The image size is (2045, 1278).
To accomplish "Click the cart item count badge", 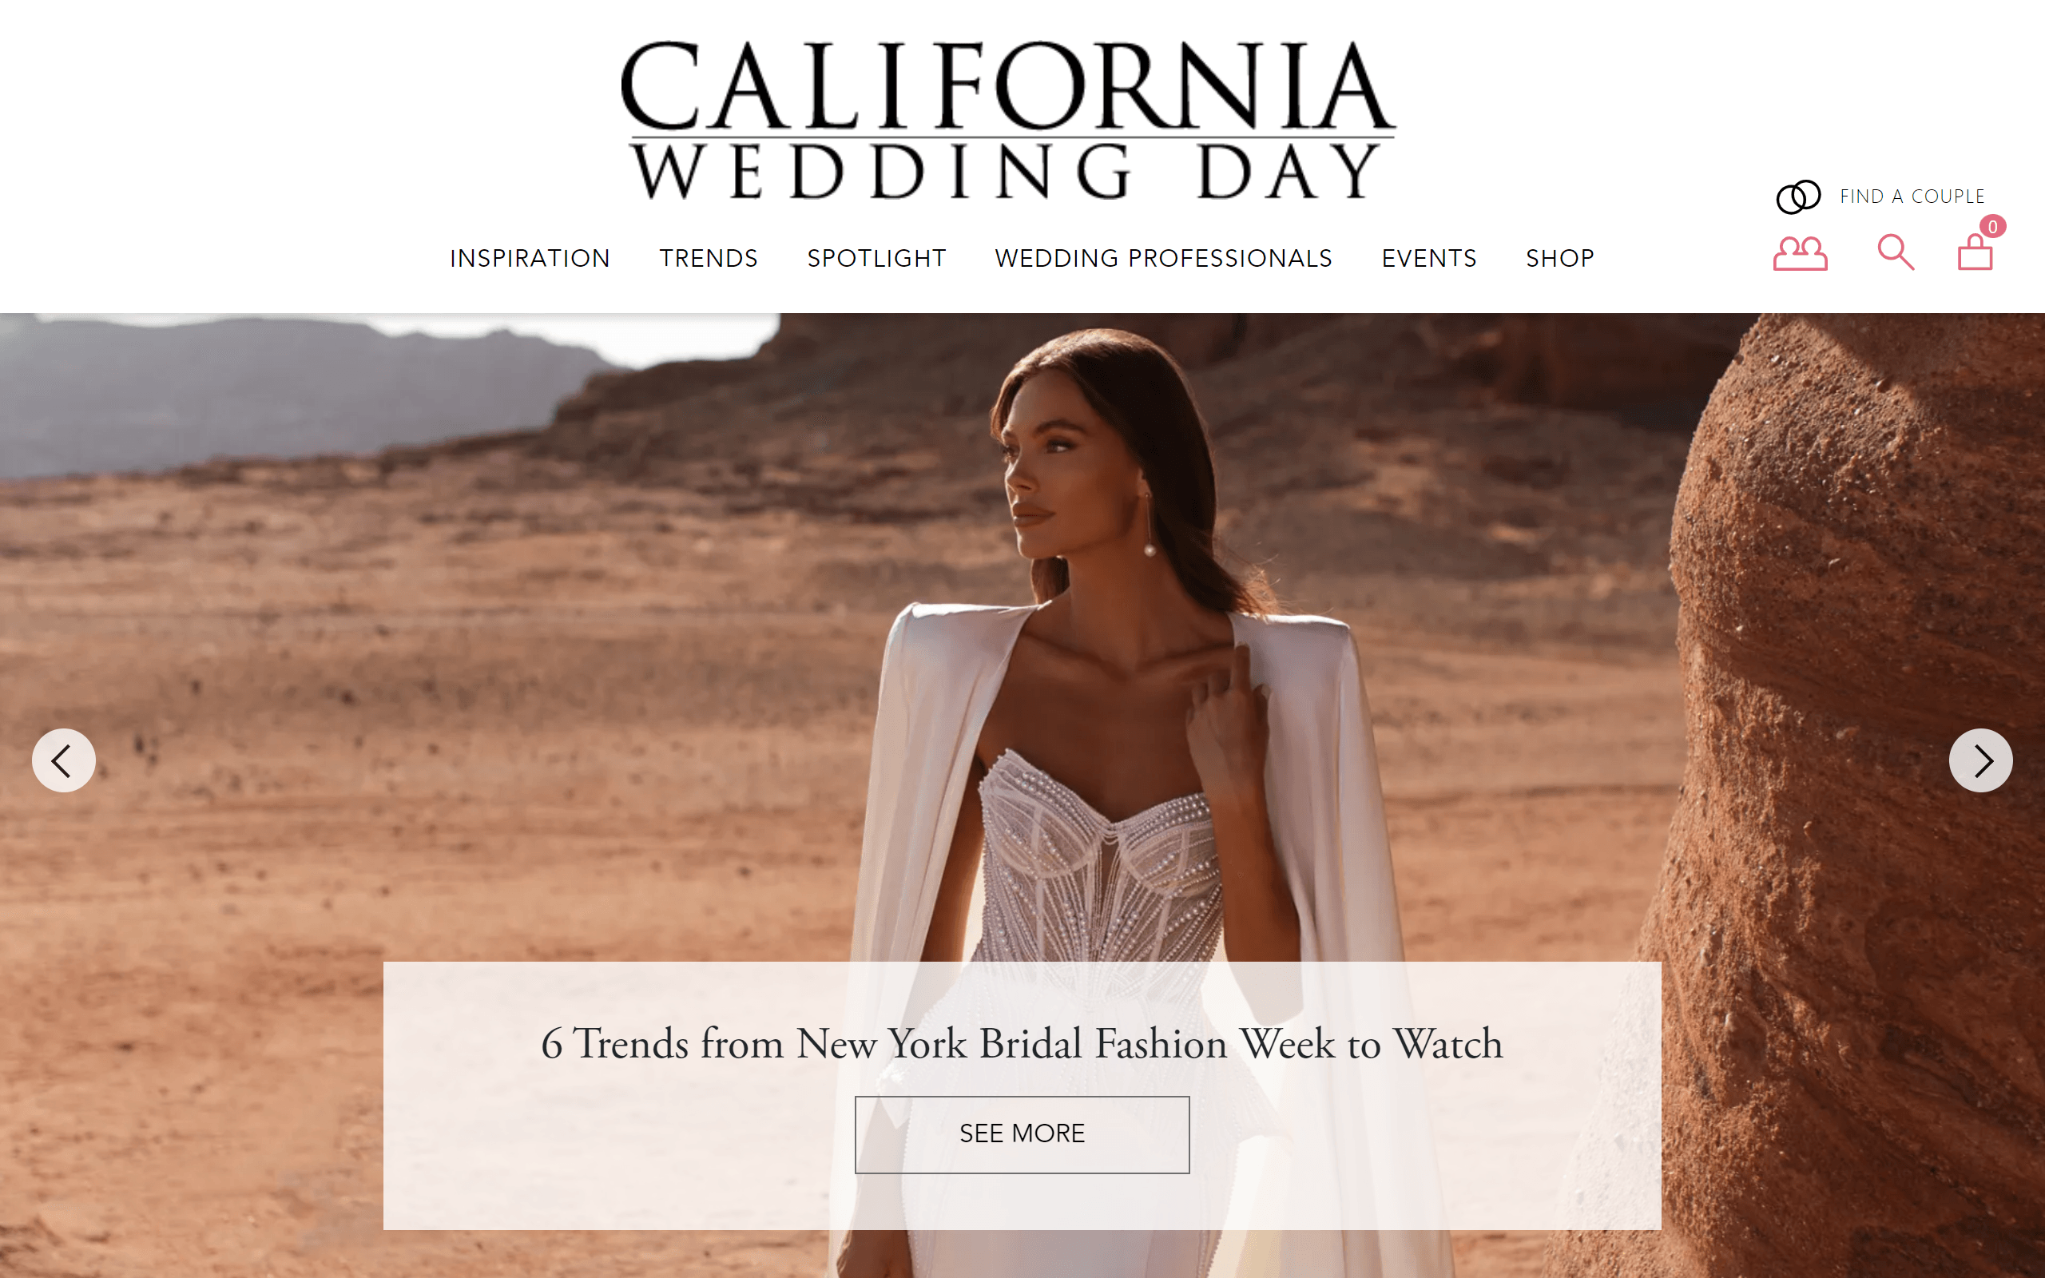I will [1992, 227].
